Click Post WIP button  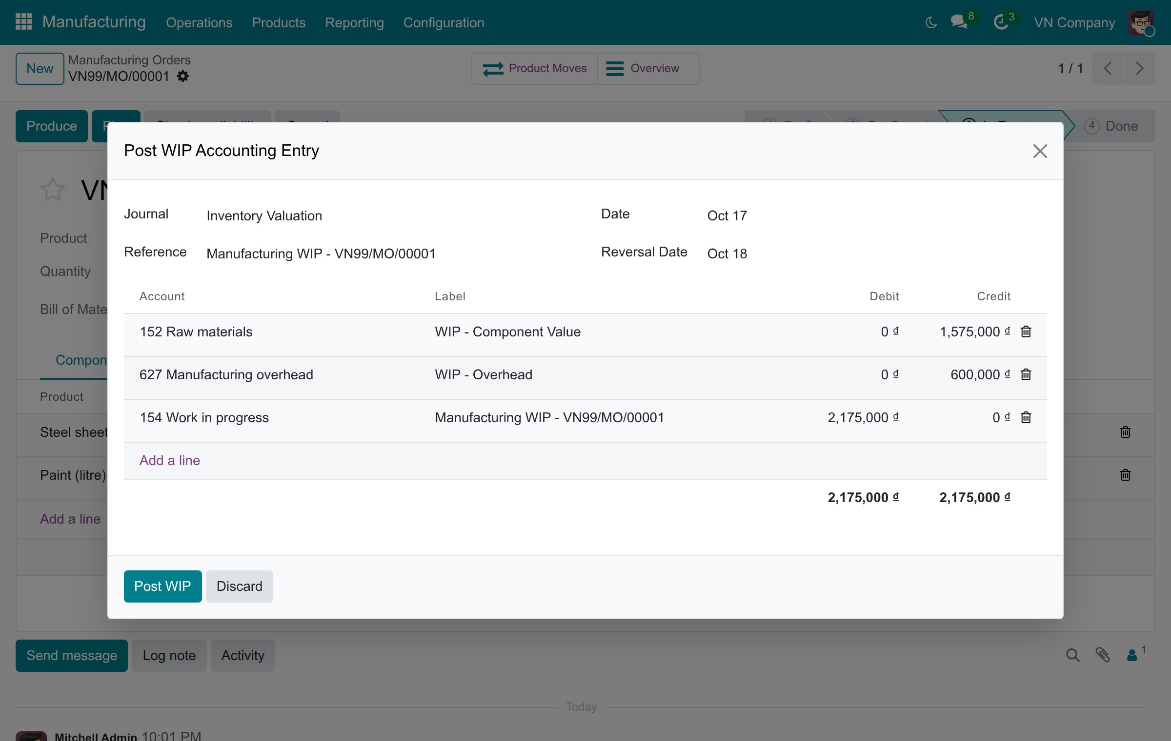coord(162,586)
